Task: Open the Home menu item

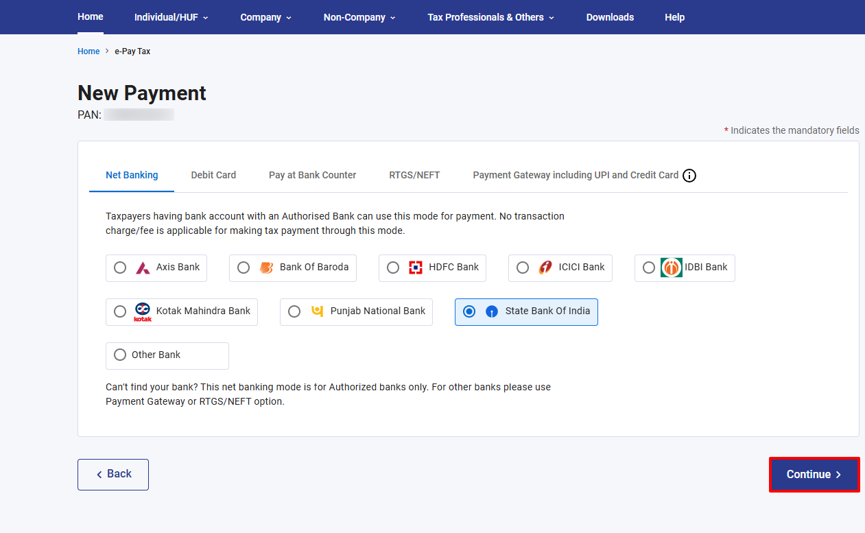Action: pyautogui.click(x=91, y=16)
